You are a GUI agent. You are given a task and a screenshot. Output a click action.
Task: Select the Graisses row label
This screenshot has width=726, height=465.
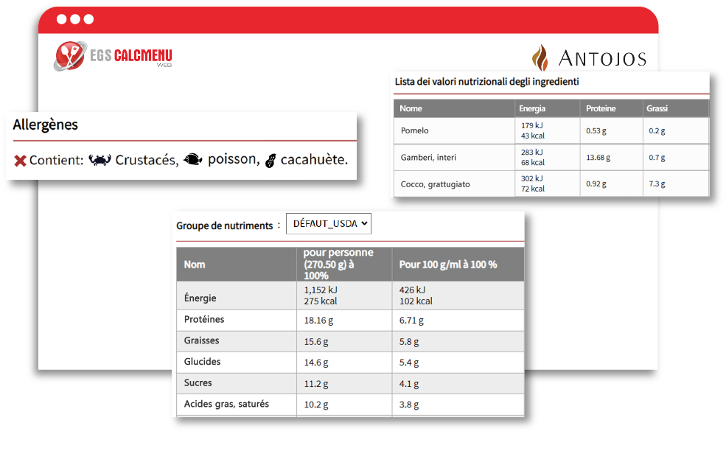coord(201,340)
